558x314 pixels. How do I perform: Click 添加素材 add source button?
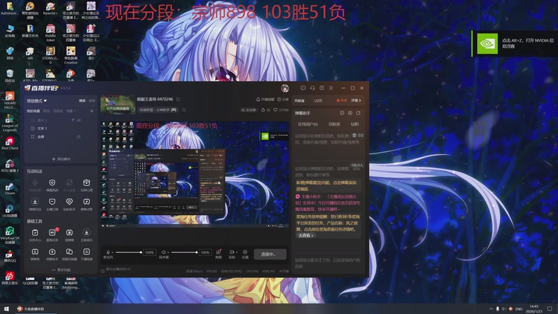61,159
